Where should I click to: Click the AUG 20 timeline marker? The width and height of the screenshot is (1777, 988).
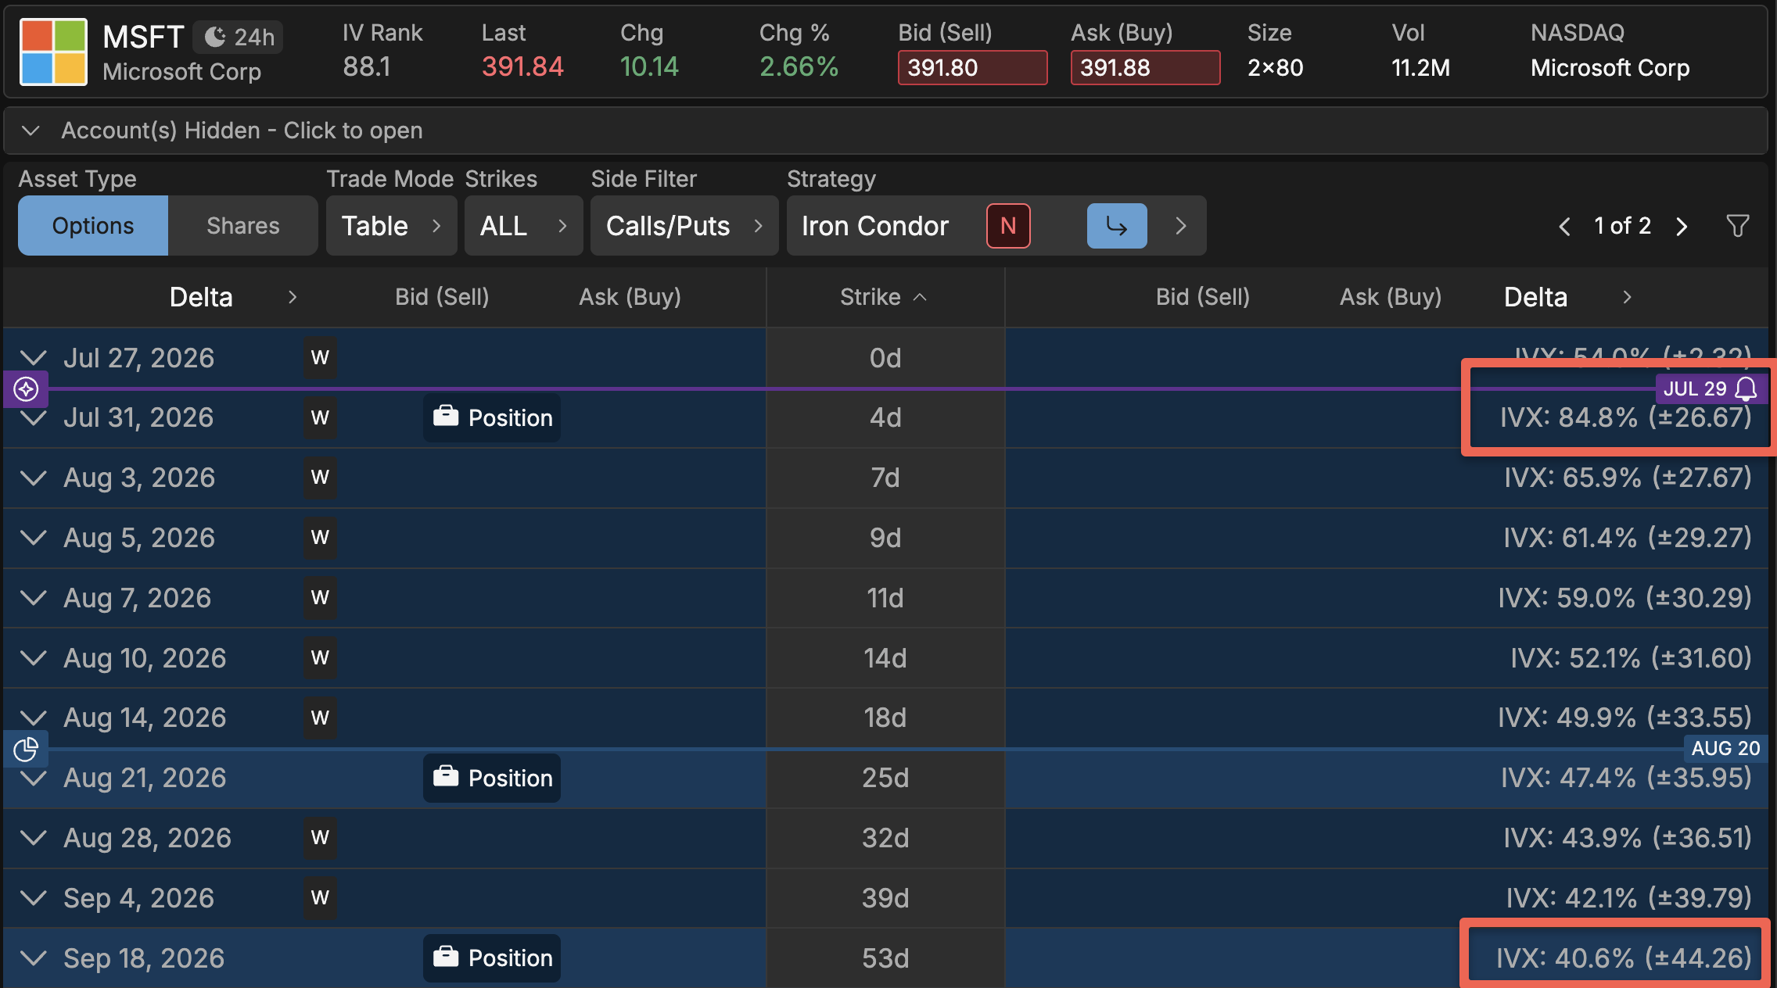pyautogui.click(x=1725, y=748)
